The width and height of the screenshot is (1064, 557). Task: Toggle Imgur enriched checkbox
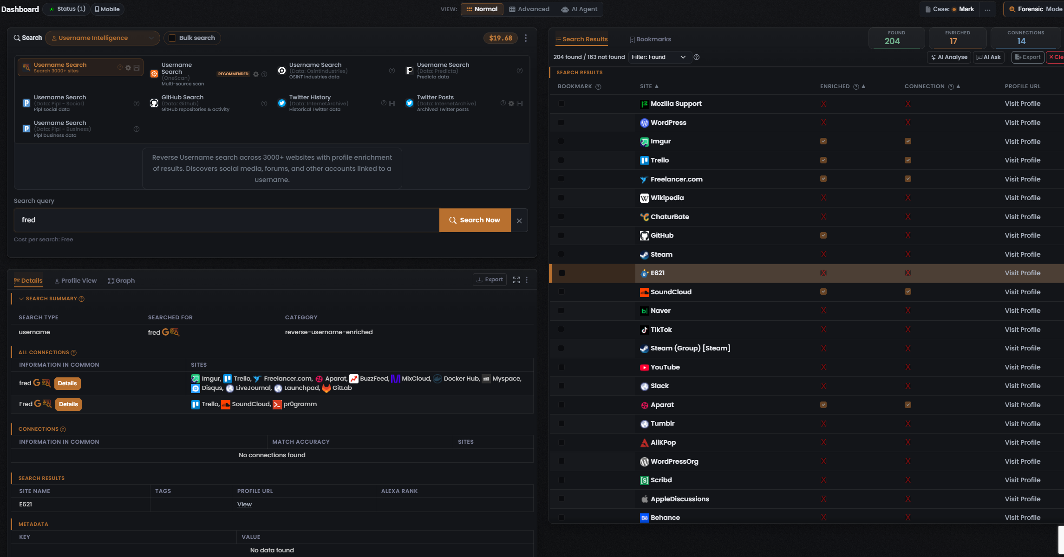pos(823,141)
